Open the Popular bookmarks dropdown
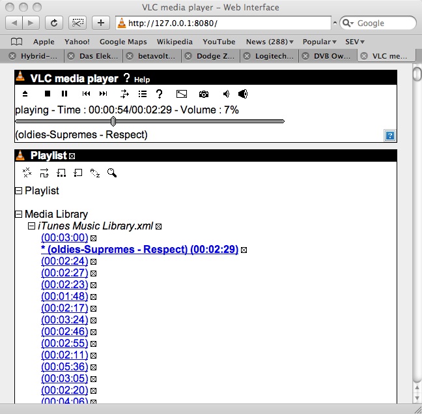This screenshot has width=422, height=414. coord(320,42)
